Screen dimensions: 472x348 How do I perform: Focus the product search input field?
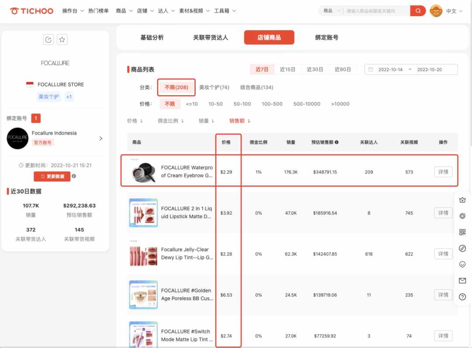click(376, 11)
